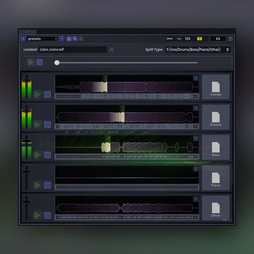Click the Vocals stem file icon
This screenshot has height=254, width=254.
(216, 87)
